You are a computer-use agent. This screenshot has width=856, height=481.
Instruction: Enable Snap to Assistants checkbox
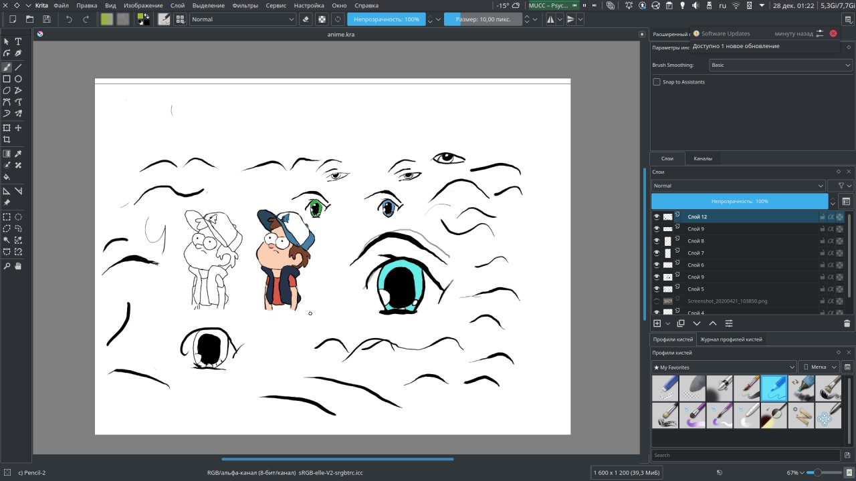(x=657, y=82)
